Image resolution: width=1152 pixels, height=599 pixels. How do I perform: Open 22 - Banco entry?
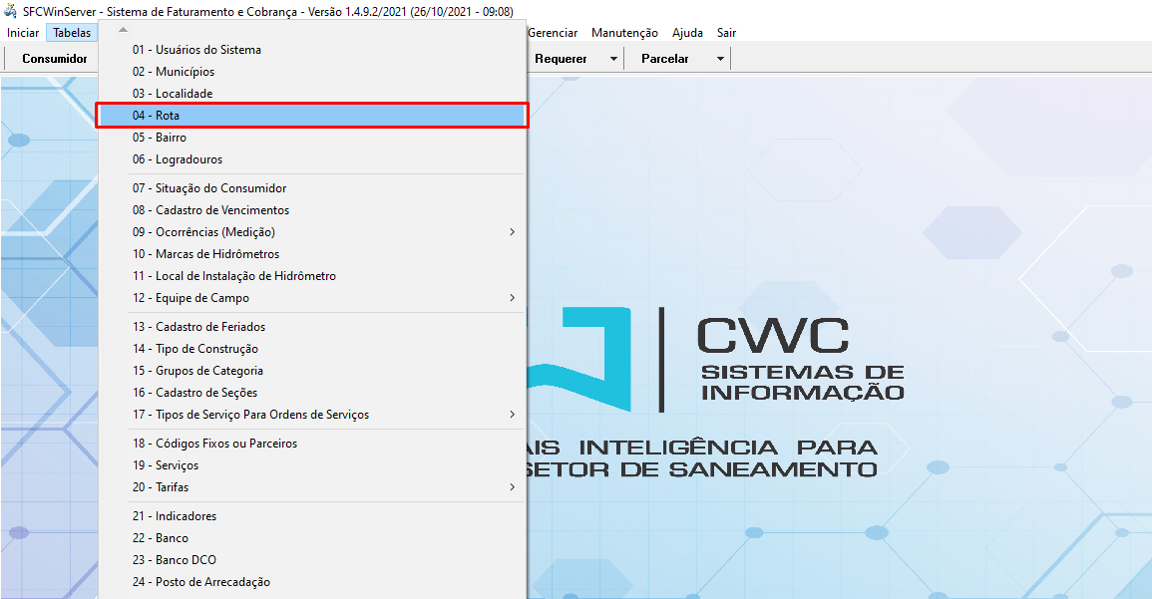160,538
